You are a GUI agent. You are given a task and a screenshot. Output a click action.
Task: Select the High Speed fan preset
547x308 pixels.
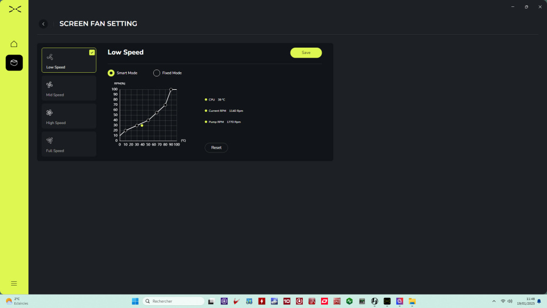pos(69,116)
